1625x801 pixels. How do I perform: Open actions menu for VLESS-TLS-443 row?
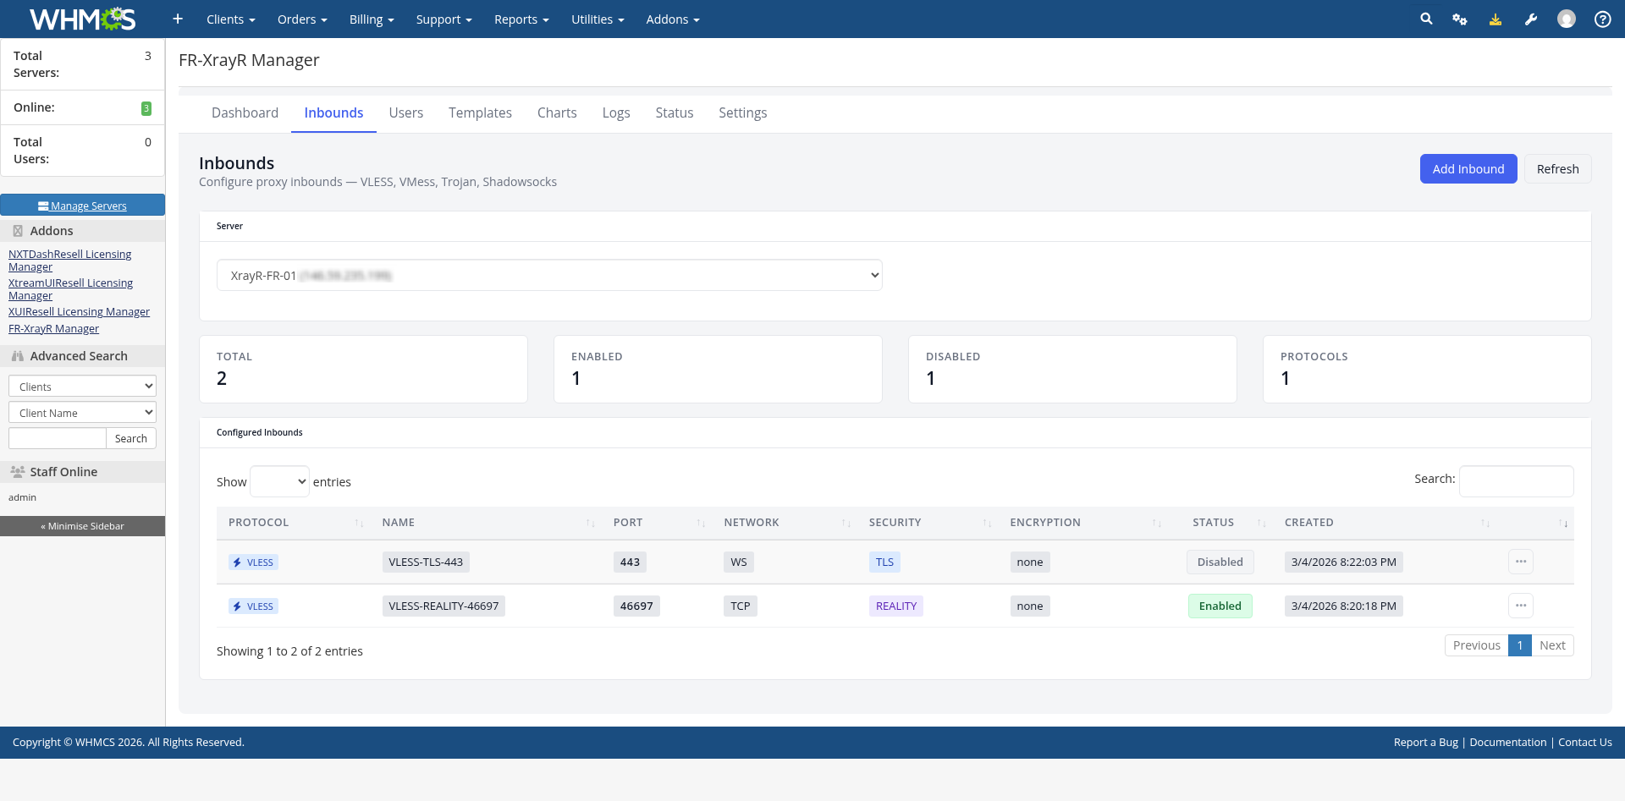point(1520,562)
